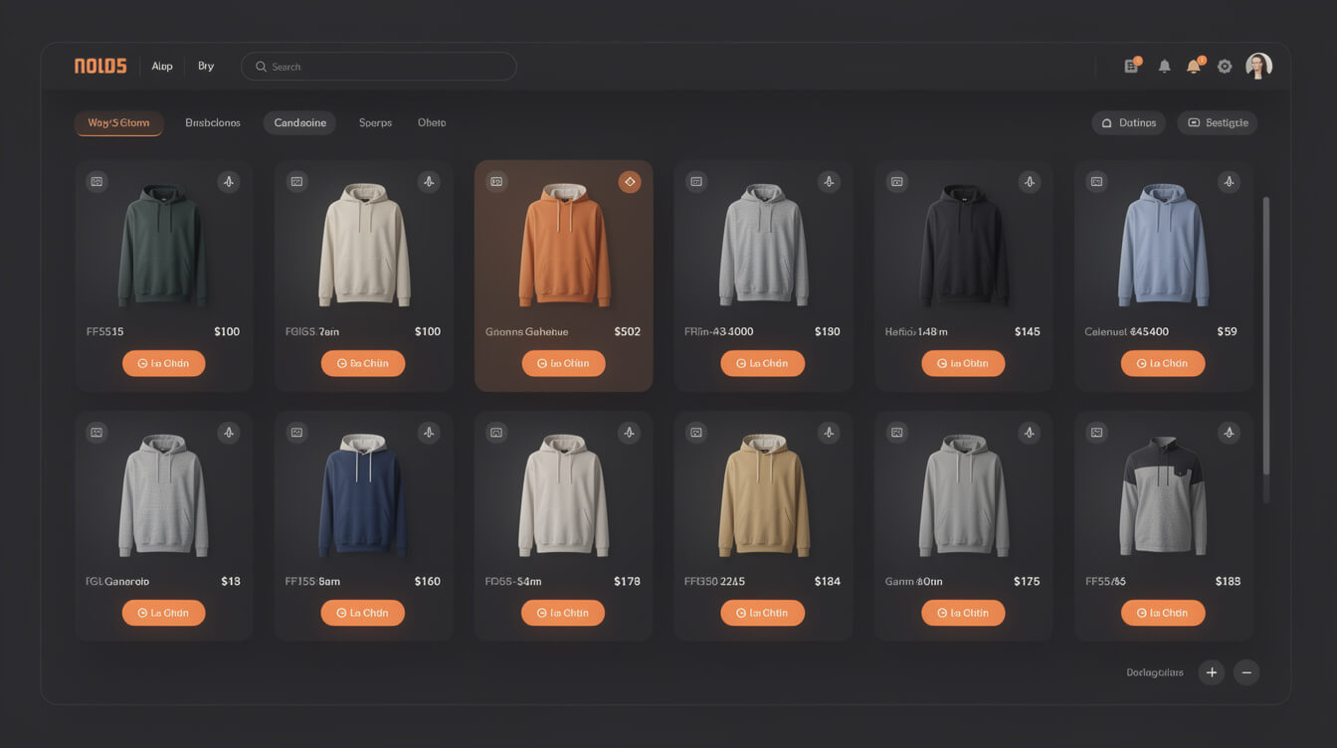
Task: Click the orange button under the navy $160 hoodie
Action: (363, 613)
